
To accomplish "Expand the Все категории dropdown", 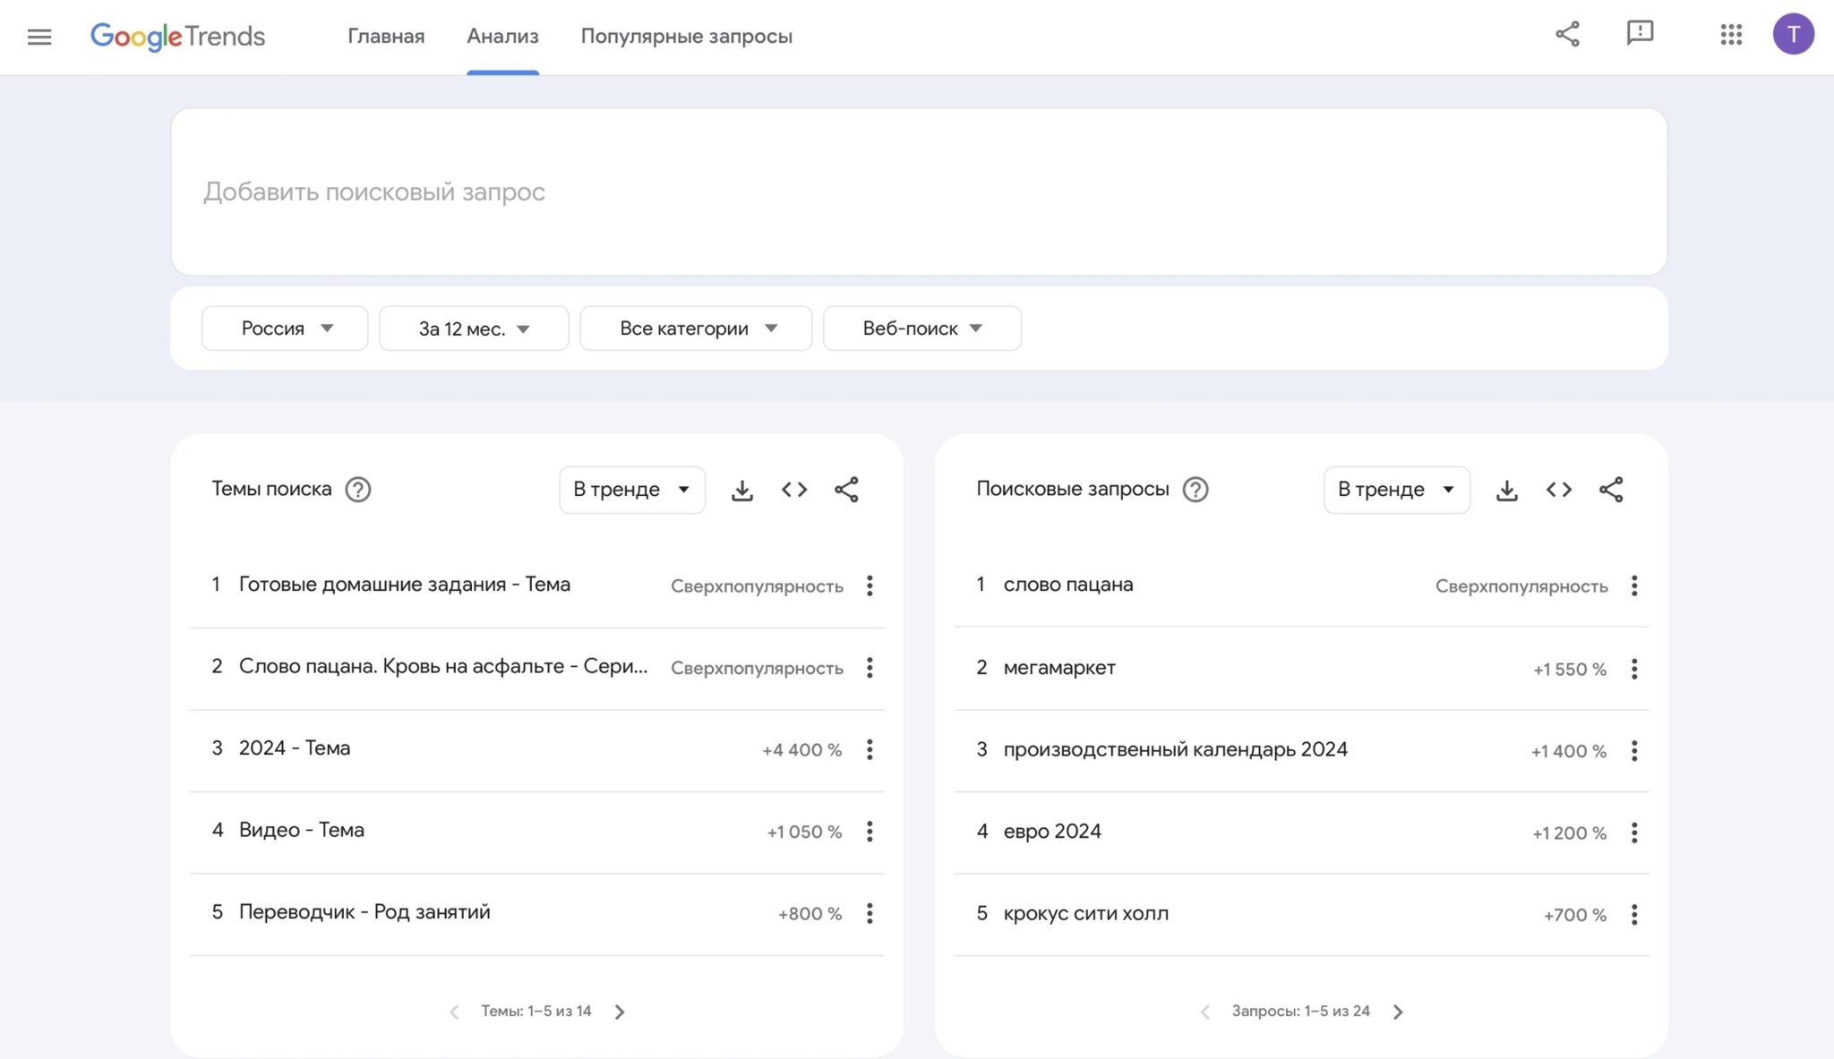I will click(x=696, y=329).
